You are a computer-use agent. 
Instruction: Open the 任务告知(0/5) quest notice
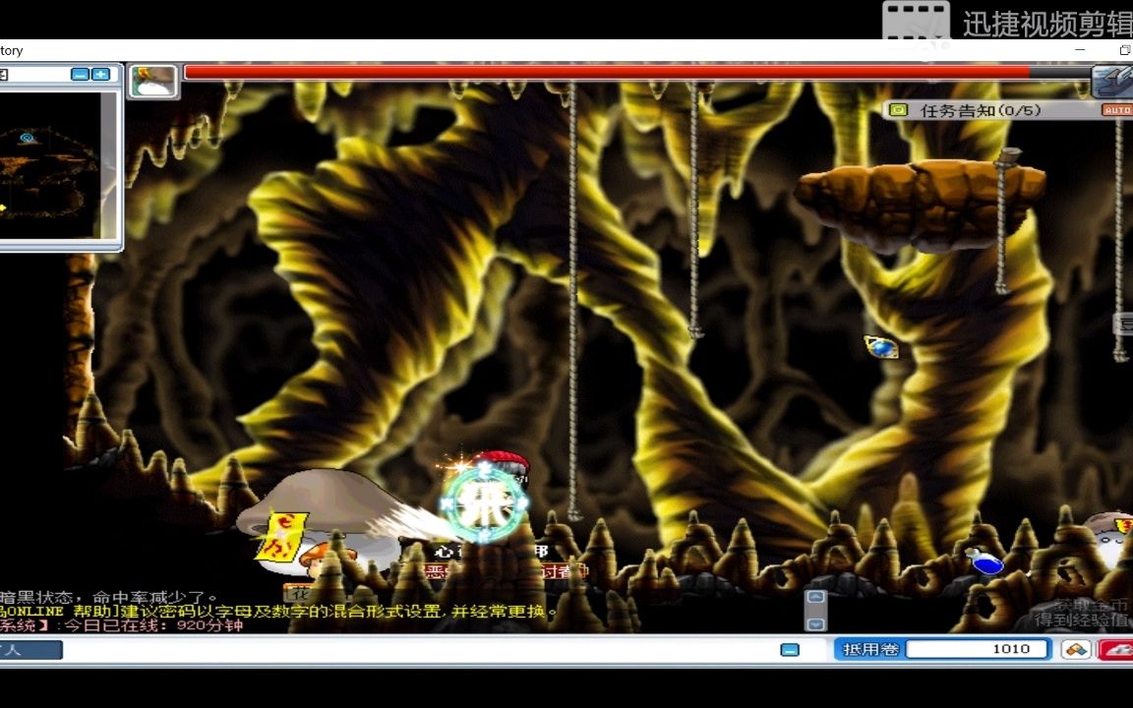click(x=981, y=110)
